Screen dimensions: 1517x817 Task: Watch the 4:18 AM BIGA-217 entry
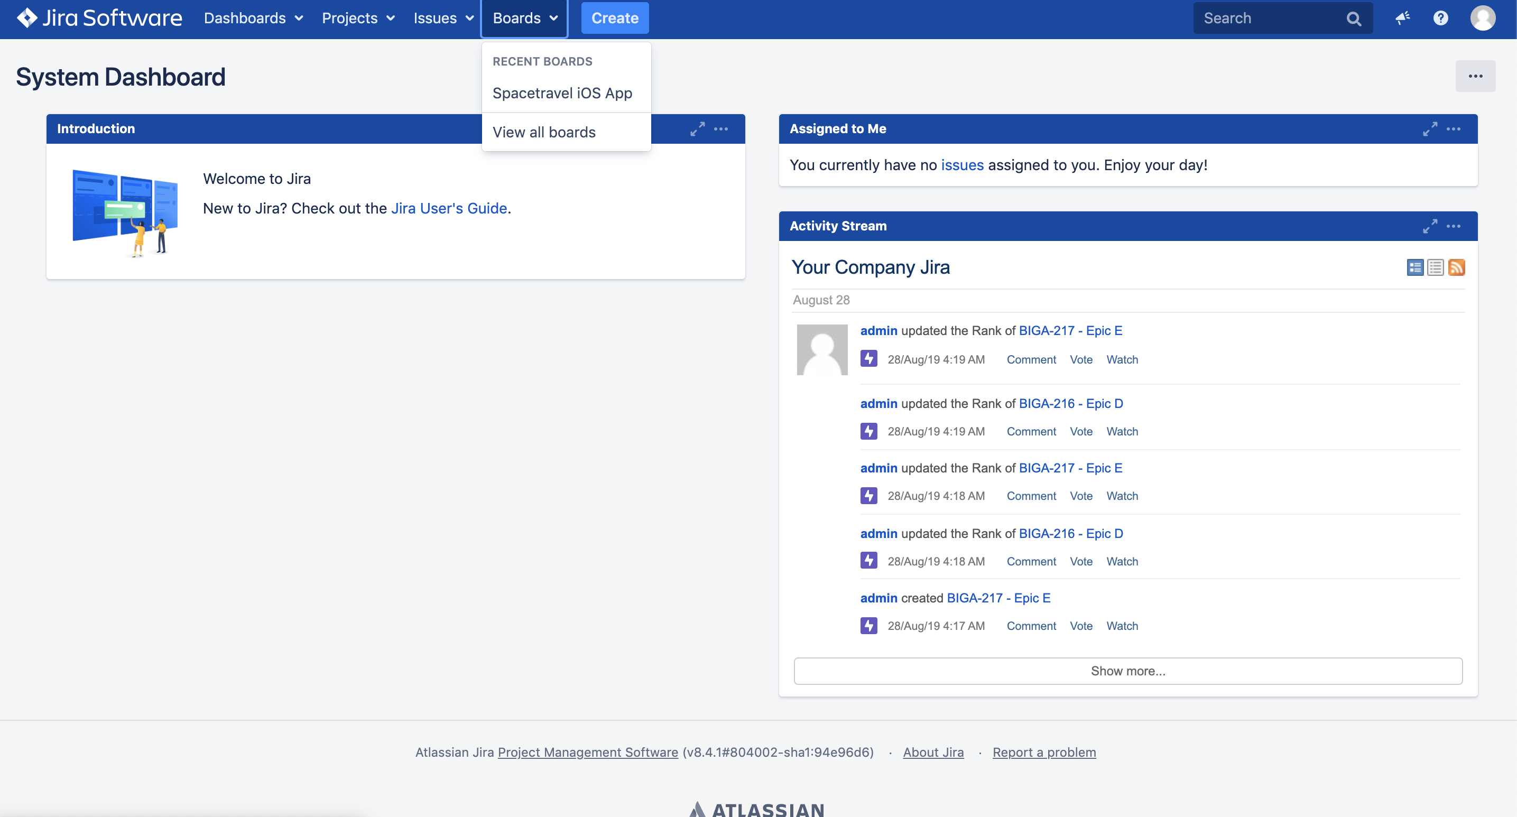1122,496
